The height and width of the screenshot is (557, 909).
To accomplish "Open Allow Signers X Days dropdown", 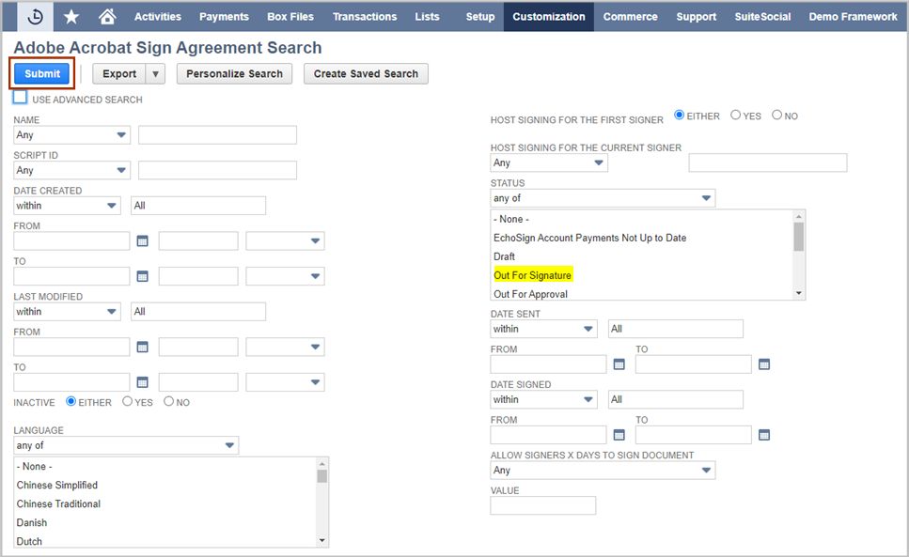I will point(603,471).
